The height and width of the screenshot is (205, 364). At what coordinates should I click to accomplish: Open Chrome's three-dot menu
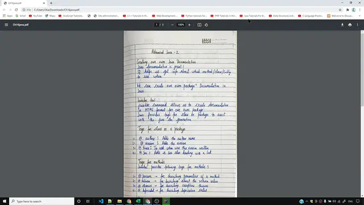pos(360,10)
